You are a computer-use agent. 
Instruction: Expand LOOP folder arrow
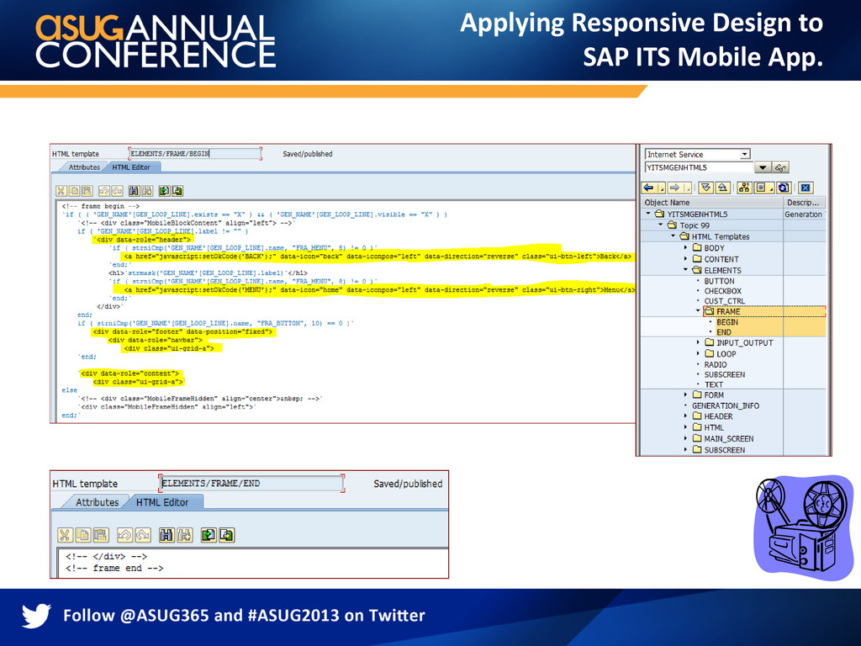coord(698,354)
